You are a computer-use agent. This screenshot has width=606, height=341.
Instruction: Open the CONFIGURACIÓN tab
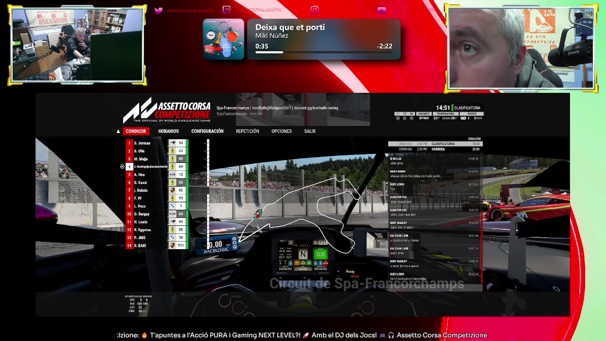pos(207,131)
